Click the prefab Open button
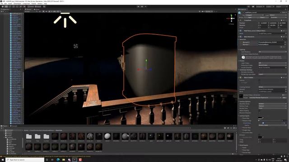Screen dimensions: 289x162 250,18
